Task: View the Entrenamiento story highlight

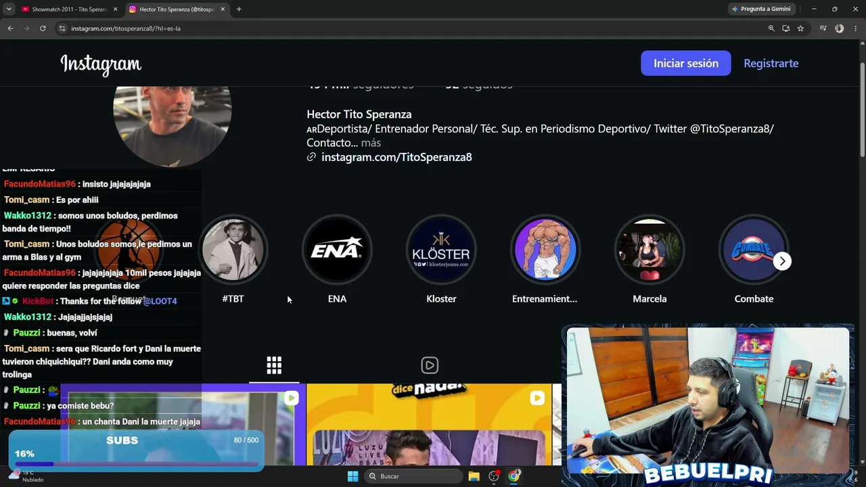Action: (x=545, y=250)
